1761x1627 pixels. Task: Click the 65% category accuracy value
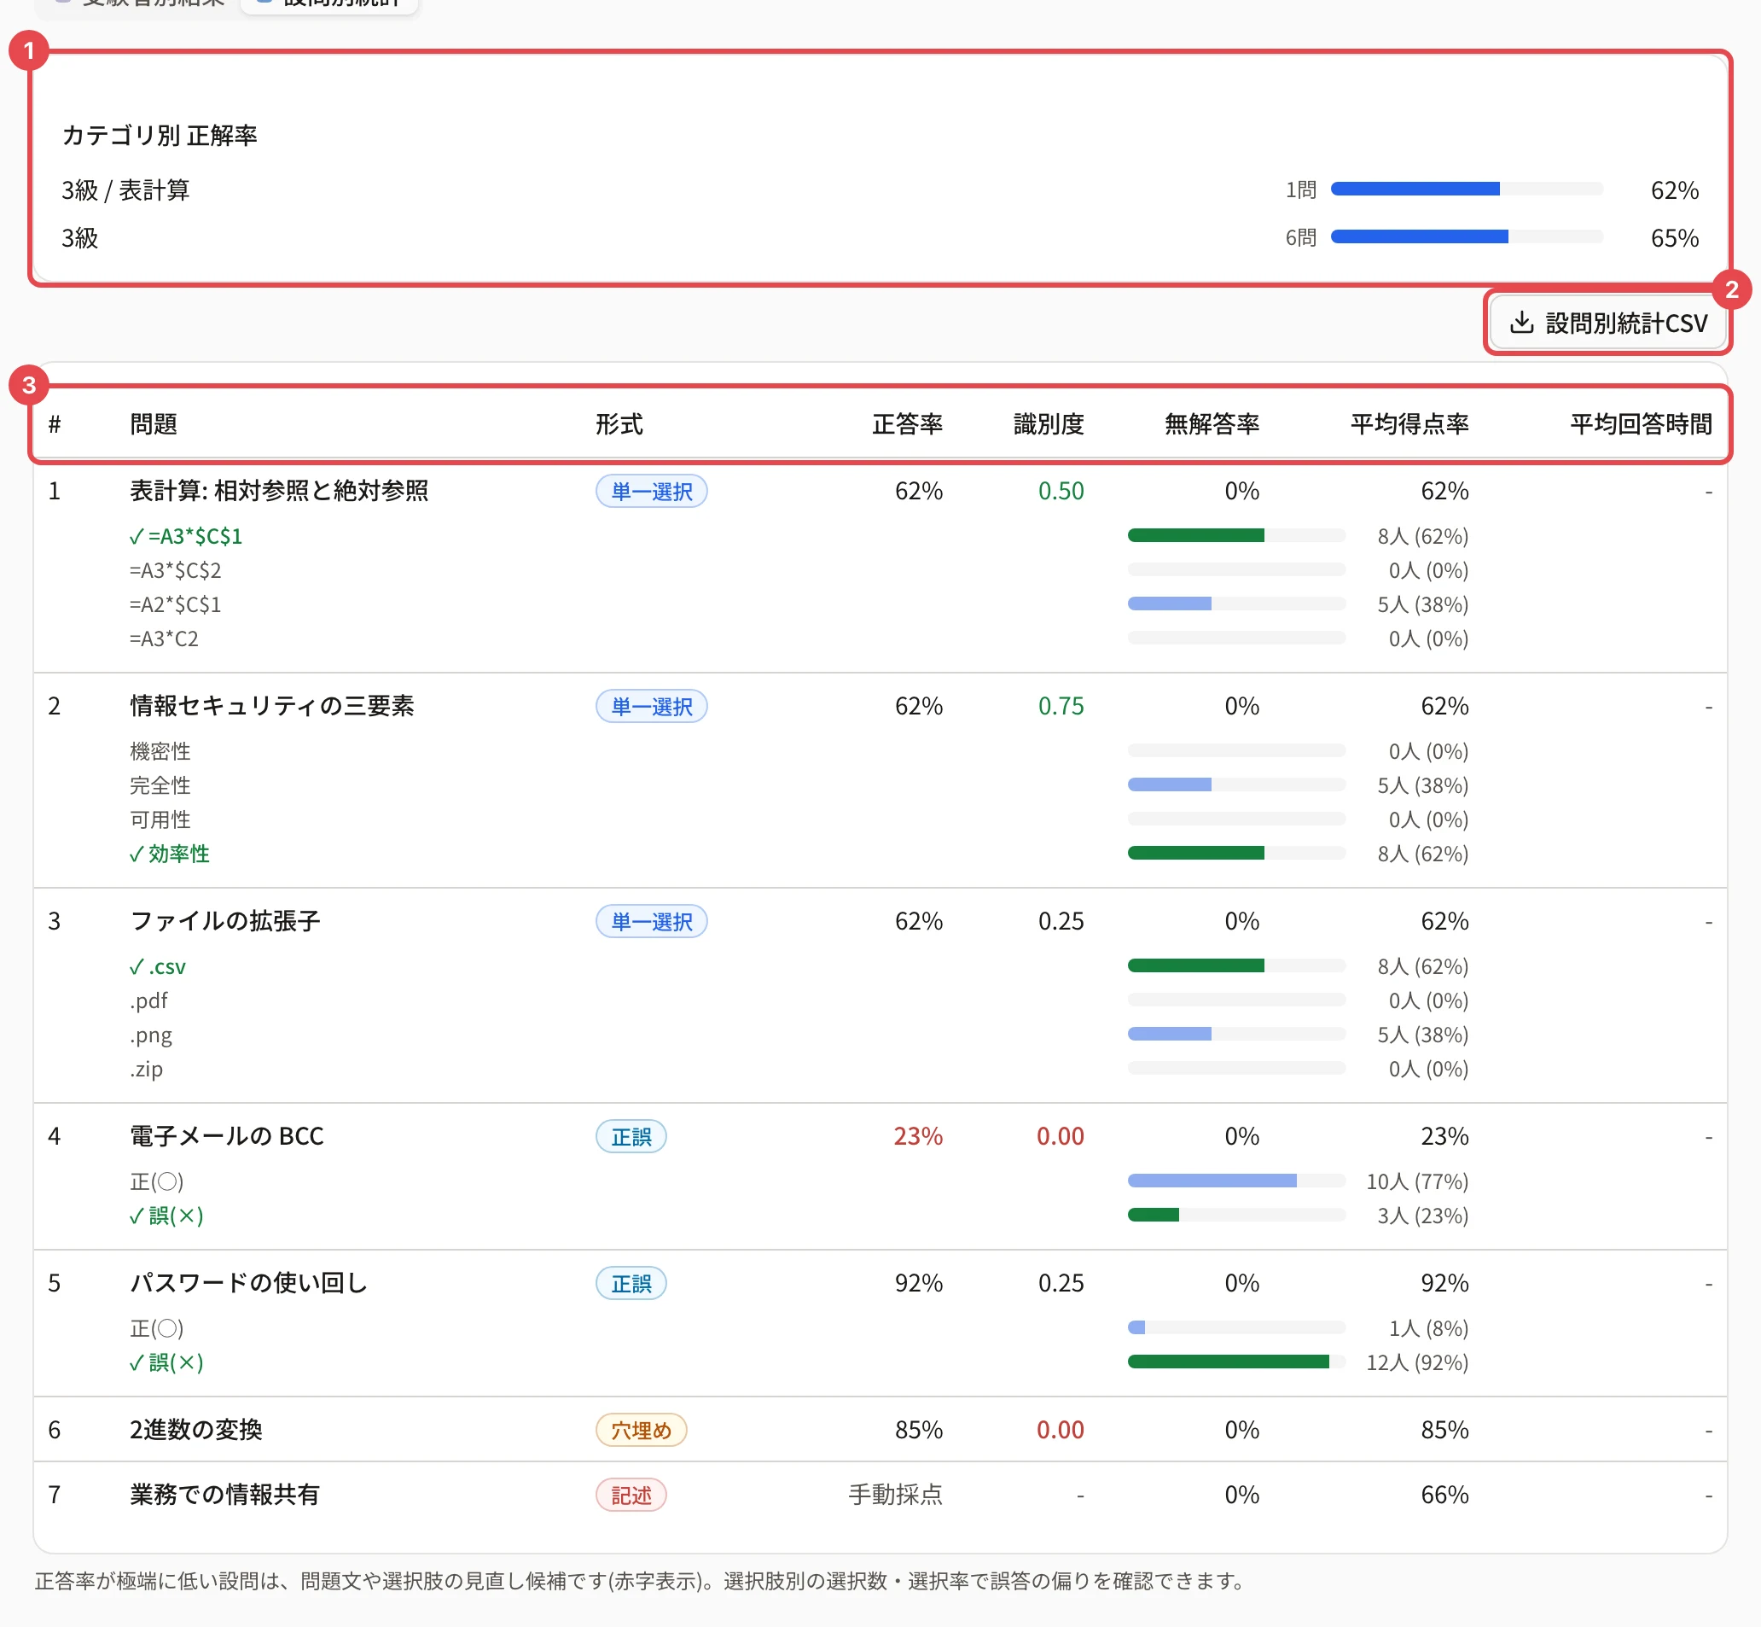[1674, 237]
